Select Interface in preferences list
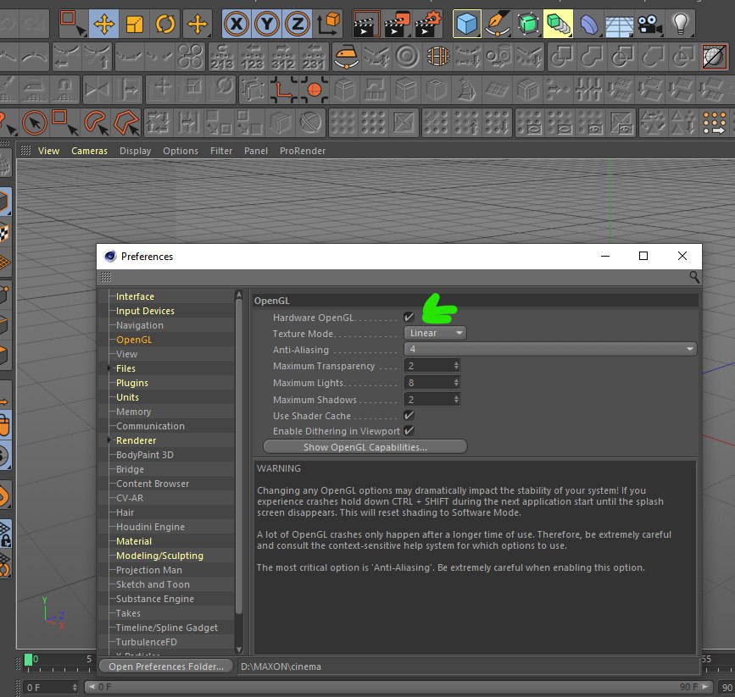 click(x=135, y=296)
